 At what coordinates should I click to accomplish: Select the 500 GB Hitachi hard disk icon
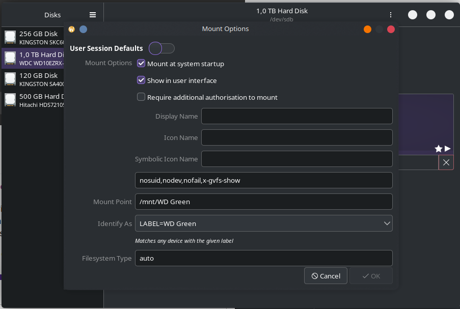point(10,100)
